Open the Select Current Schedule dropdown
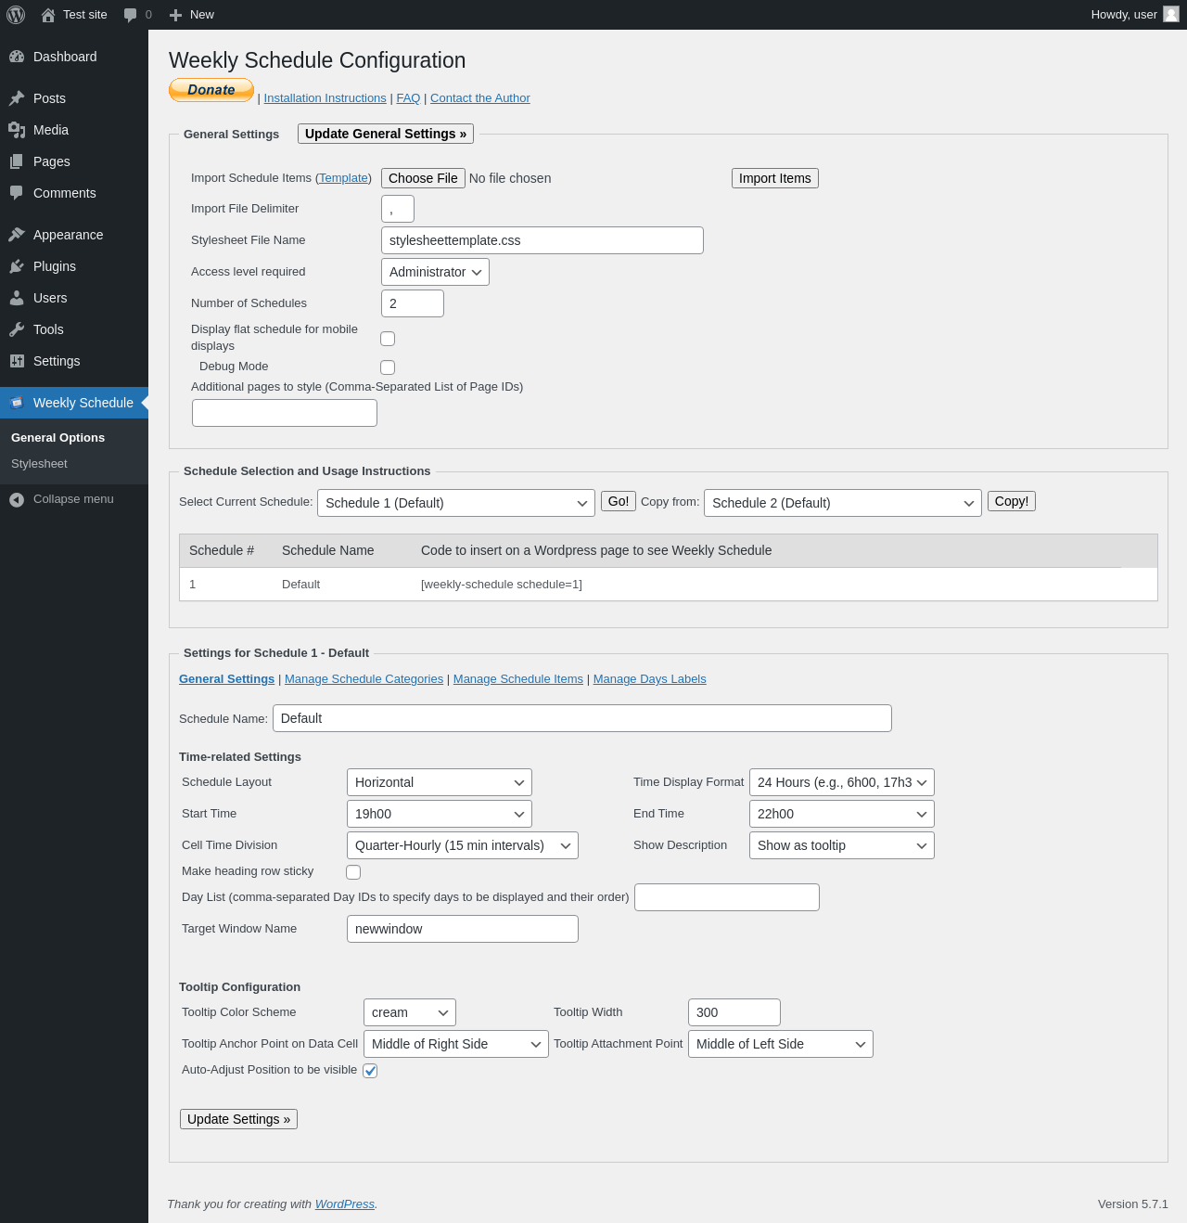 tap(456, 503)
